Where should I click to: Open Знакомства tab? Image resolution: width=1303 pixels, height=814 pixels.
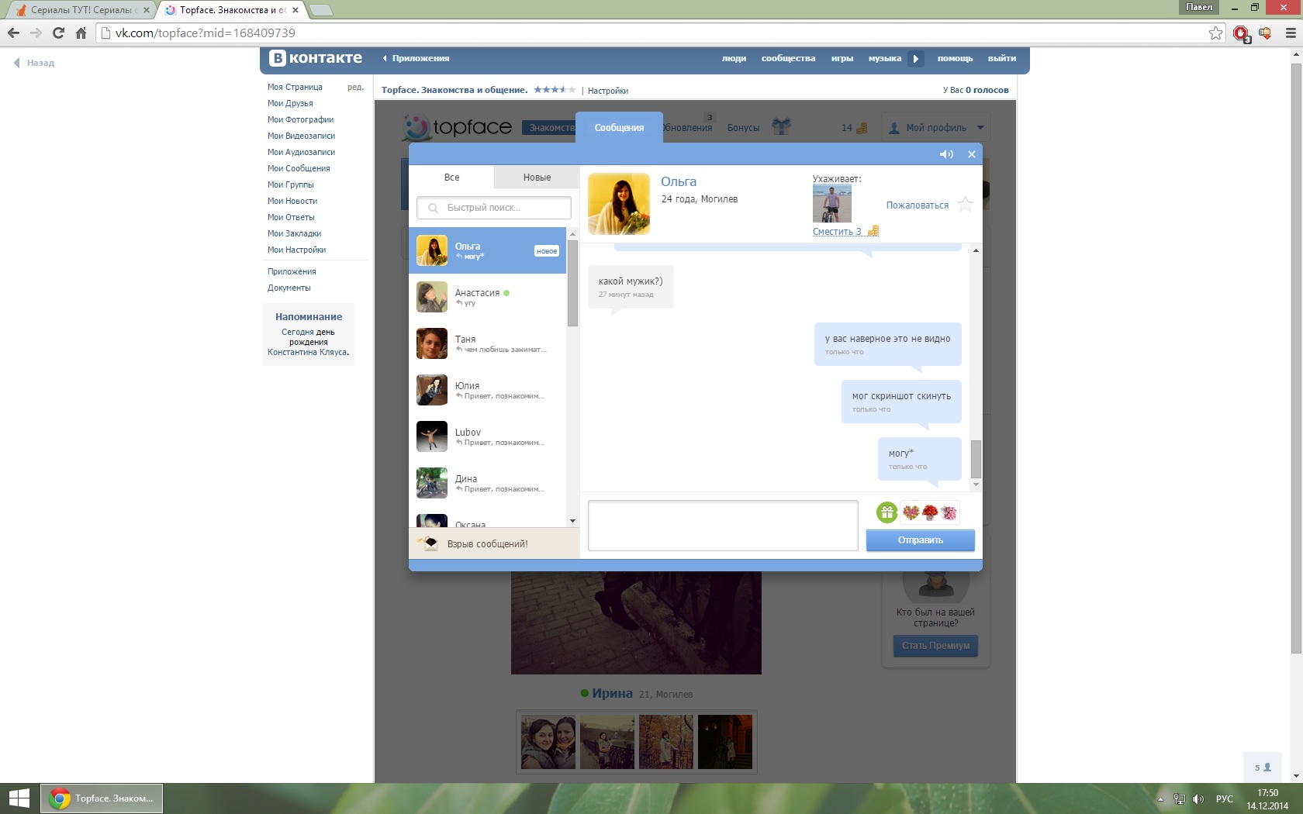pos(548,128)
